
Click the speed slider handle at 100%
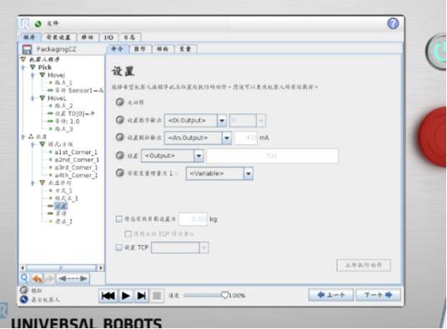point(224,296)
